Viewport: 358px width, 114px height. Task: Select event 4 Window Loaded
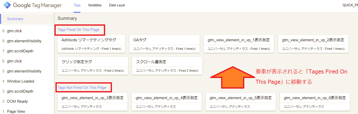27,81
